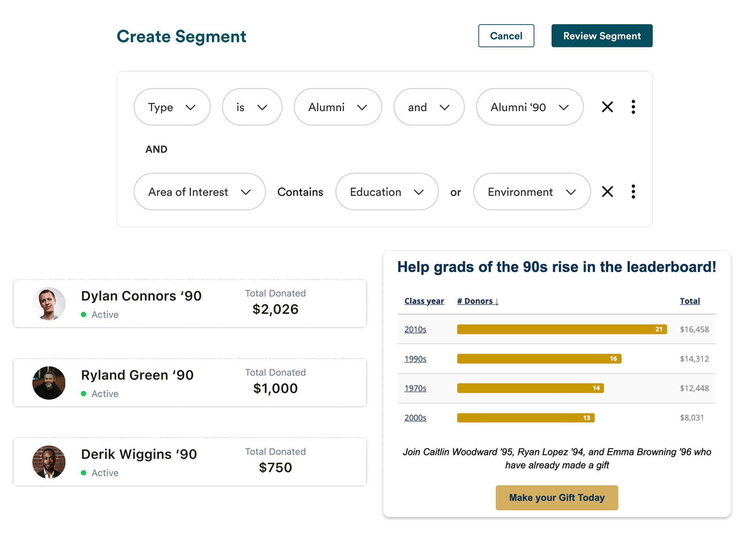Click Dylan Connors' profile photo
The height and width of the screenshot is (537, 751).
click(x=49, y=304)
